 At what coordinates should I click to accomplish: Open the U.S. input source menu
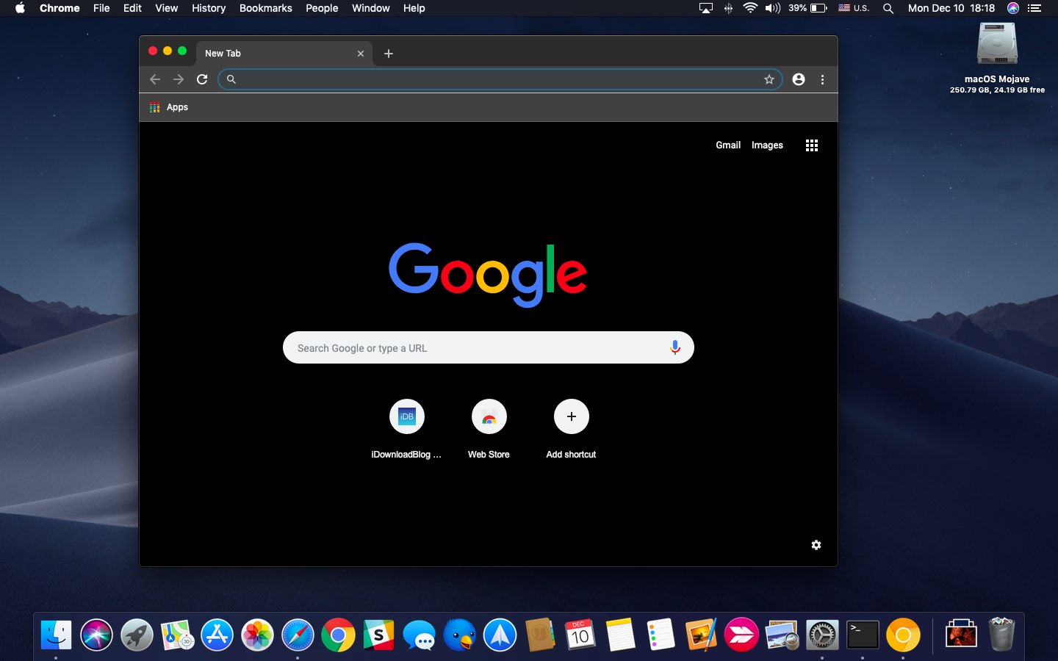coord(854,8)
